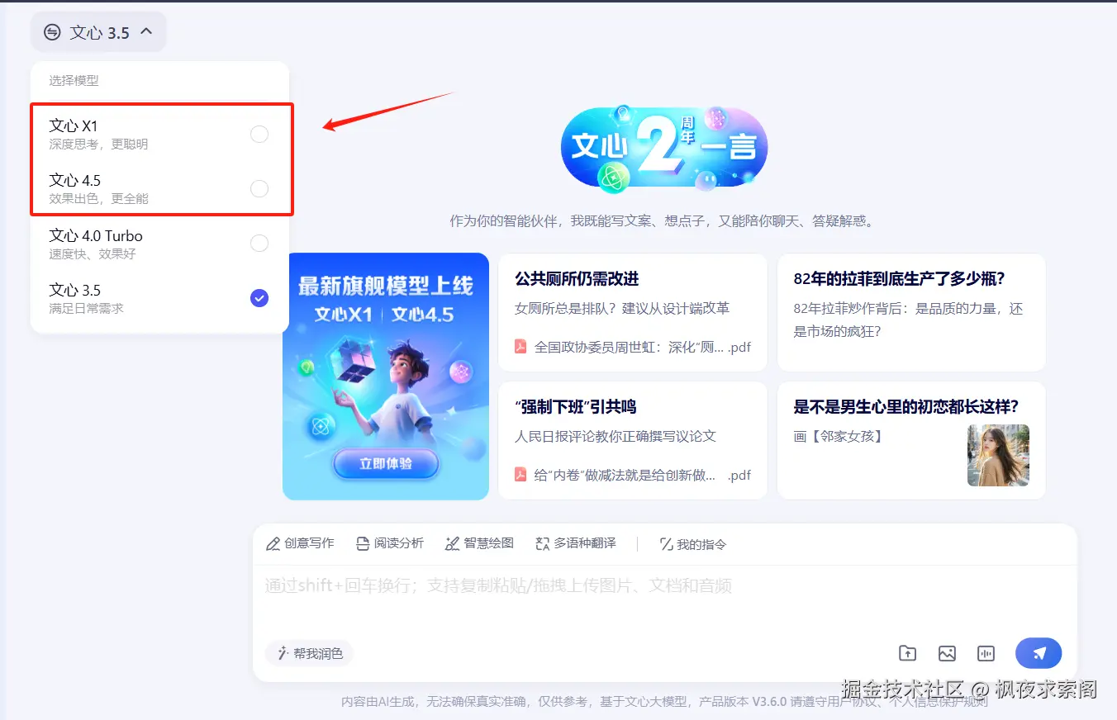The image size is (1117, 720).
Task: Click the 满足日常需求 subtitle
Action: pos(86,309)
